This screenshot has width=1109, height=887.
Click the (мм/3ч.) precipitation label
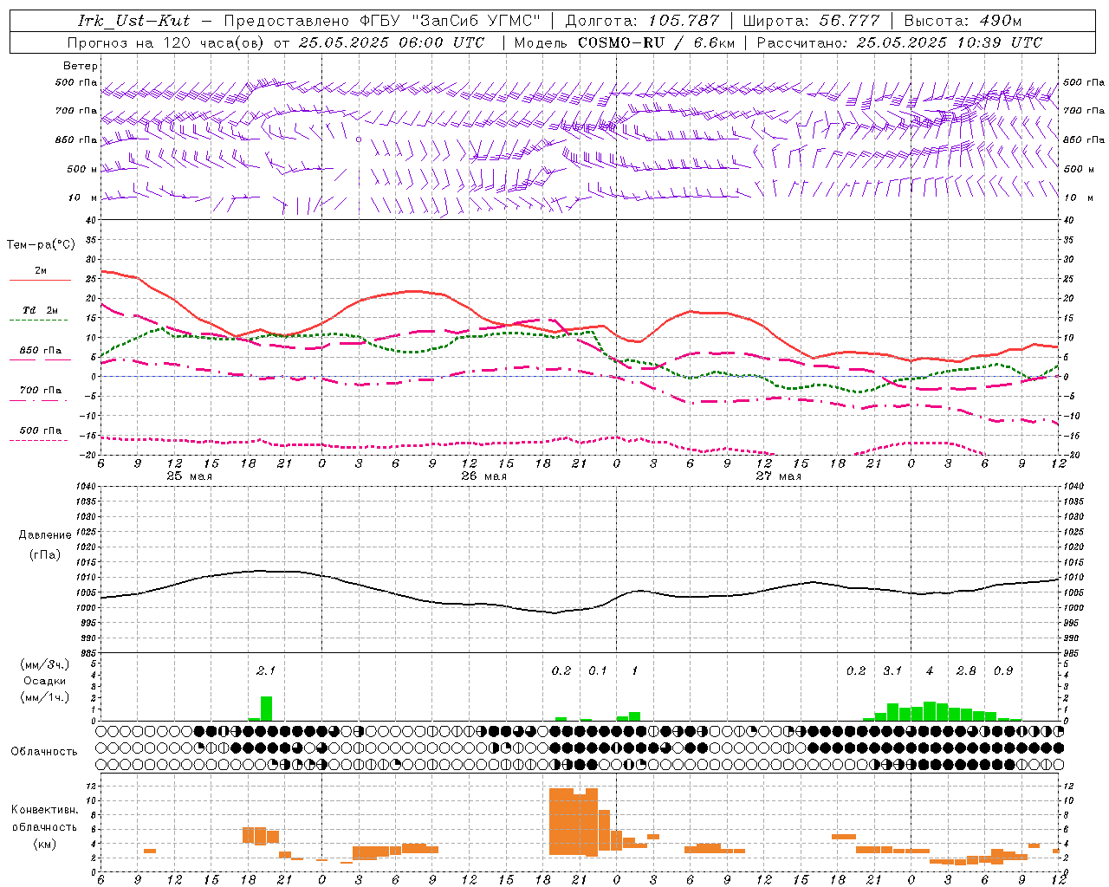45,664
